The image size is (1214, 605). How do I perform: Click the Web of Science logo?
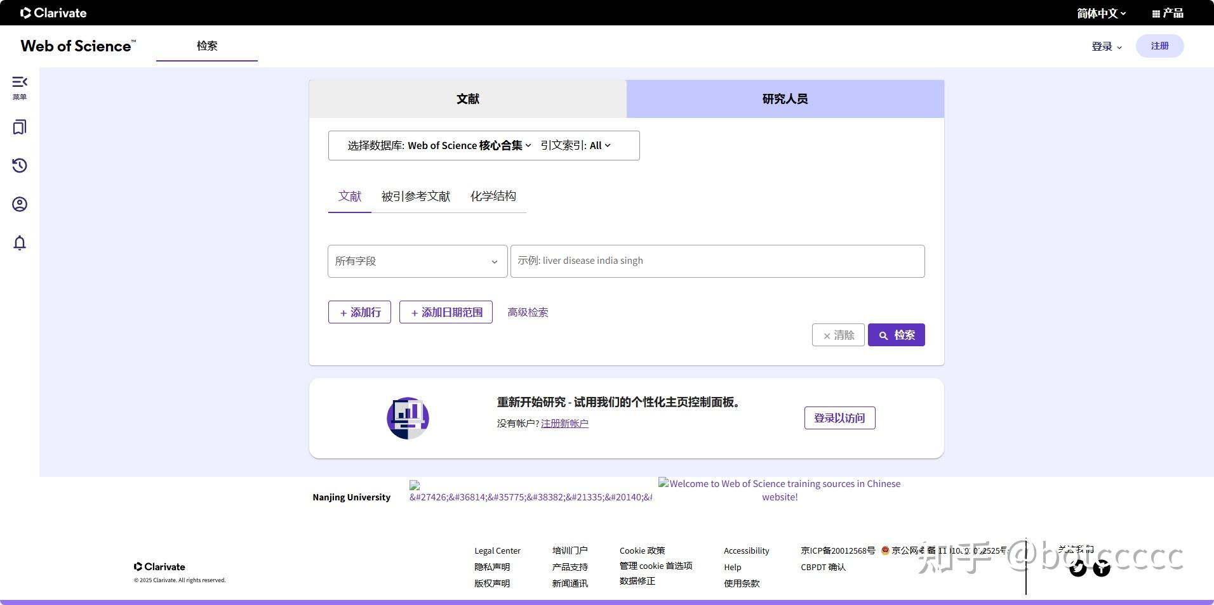[78, 46]
